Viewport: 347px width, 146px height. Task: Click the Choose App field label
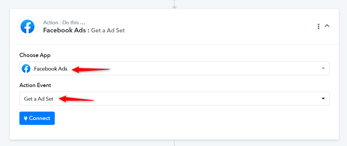click(x=35, y=55)
